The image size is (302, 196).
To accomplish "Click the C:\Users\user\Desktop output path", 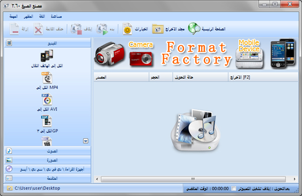I will coord(37,188).
